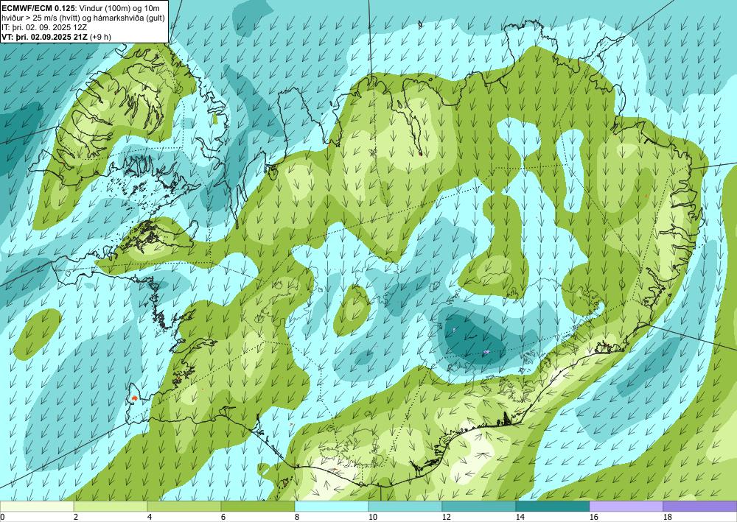737x522 pixels.
Task: Click the olive green 6–8 legend swatch
Action: (258, 507)
